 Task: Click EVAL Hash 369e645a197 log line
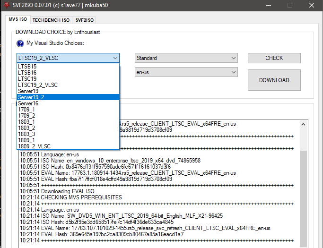pyautogui.click(x=102, y=234)
